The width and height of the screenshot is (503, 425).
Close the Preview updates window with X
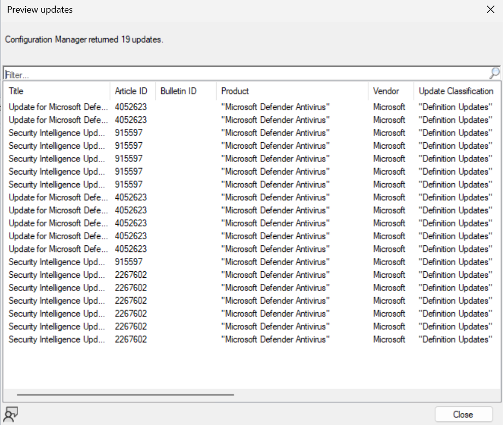coord(490,10)
